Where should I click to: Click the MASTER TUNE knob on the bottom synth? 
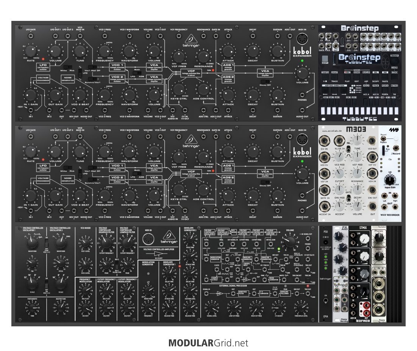pyautogui.click(x=61, y=308)
